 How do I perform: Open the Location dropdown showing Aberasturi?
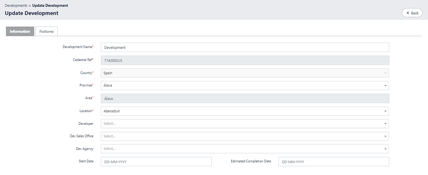pos(245,111)
